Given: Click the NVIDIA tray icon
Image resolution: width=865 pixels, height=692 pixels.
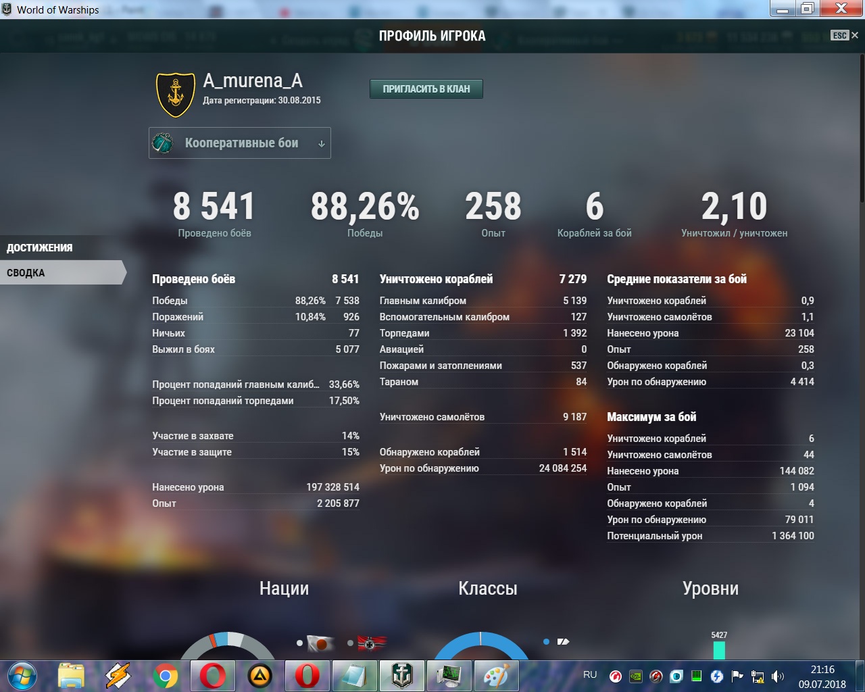Looking at the screenshot, I should coord(636,676).
